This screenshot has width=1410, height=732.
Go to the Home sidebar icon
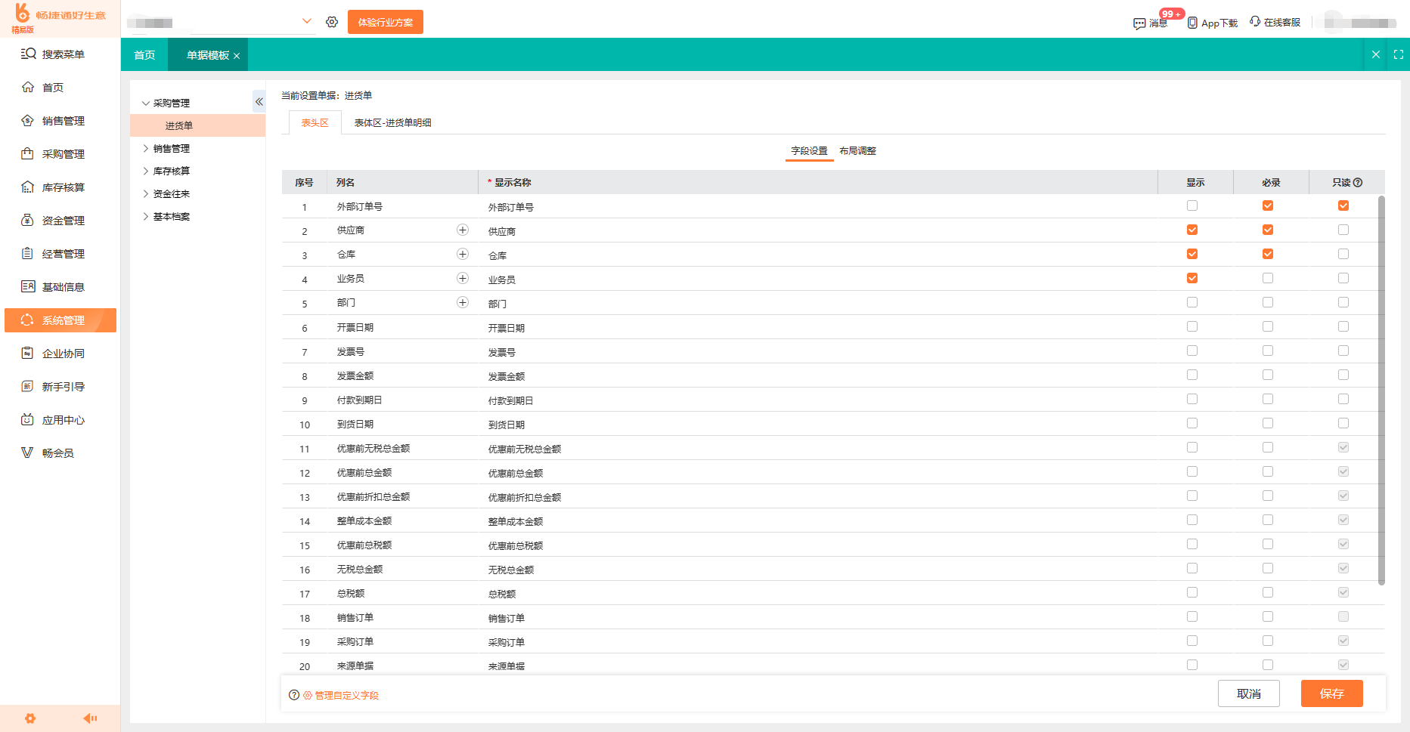[28, 87]
